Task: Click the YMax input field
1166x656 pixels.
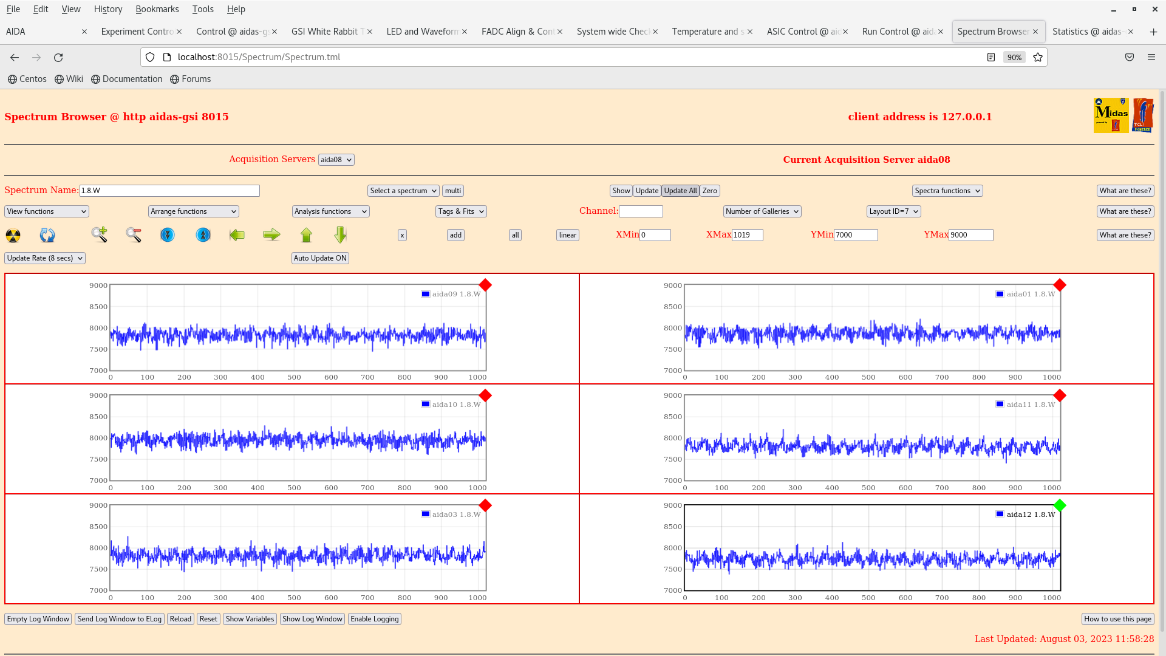Action: coord(970,235)
